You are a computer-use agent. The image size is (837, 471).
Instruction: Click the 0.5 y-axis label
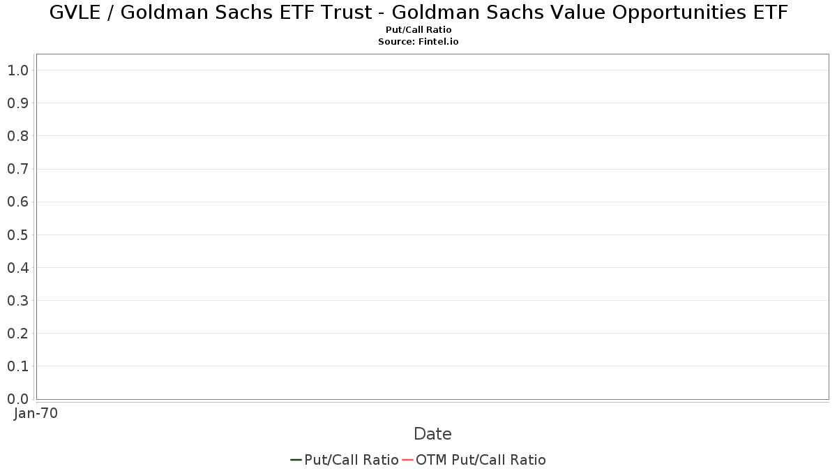(x=17, y=235)
